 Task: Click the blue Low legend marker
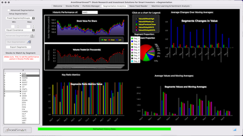coord(117,40)
